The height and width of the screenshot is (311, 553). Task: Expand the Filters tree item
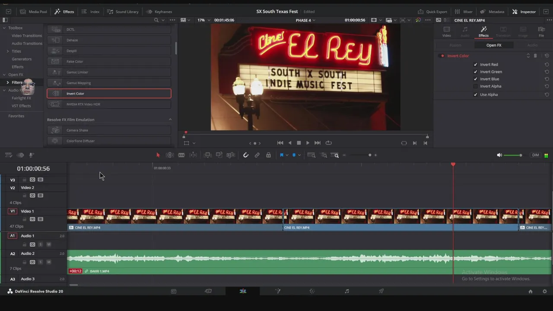coord(7,83)
